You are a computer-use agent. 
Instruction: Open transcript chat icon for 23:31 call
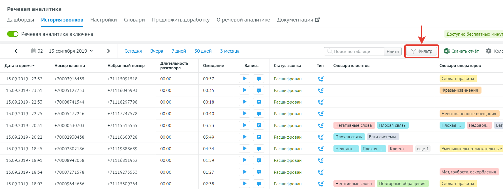tap(259, 91)
